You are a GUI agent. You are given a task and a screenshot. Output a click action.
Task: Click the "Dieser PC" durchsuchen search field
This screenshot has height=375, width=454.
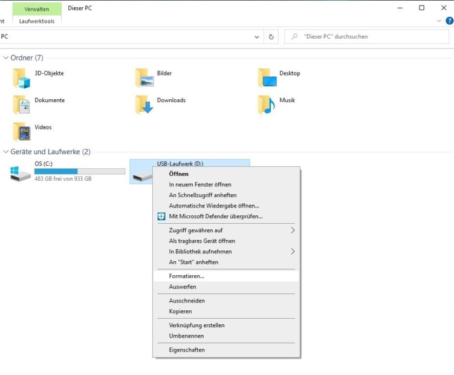[x=366, y=37]
